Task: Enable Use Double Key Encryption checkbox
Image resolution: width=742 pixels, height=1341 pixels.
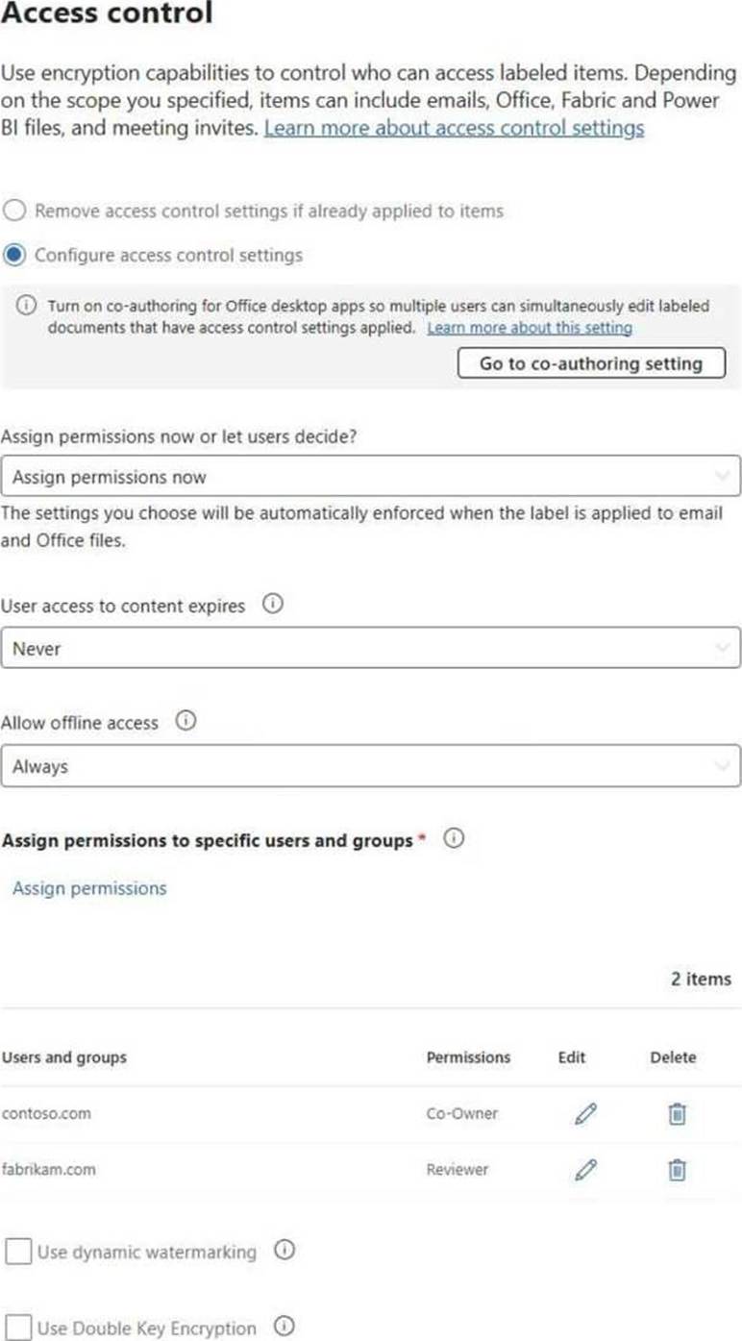Action: coord(18,1328)
